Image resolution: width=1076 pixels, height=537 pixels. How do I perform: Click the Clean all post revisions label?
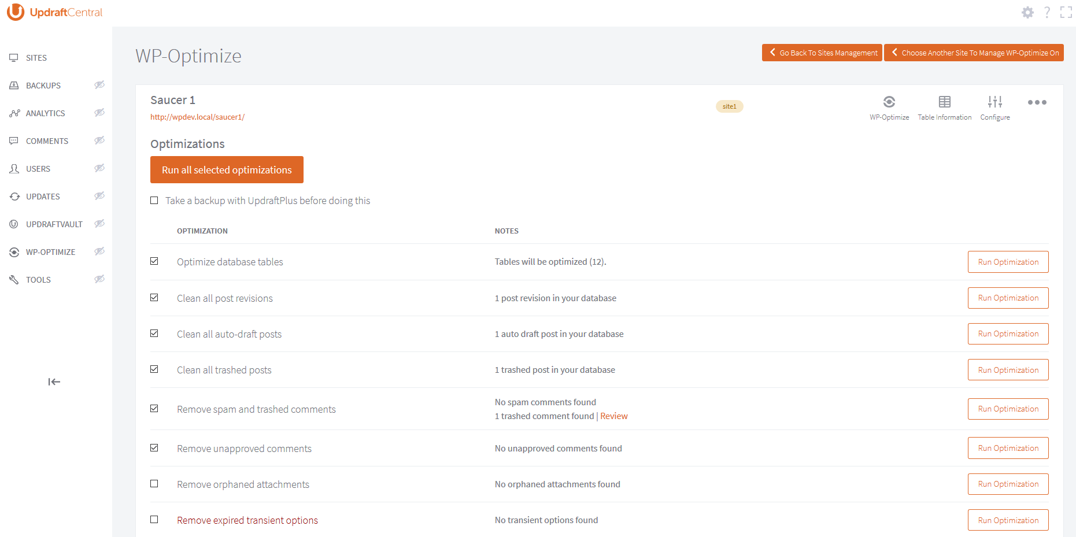[225, 298]
